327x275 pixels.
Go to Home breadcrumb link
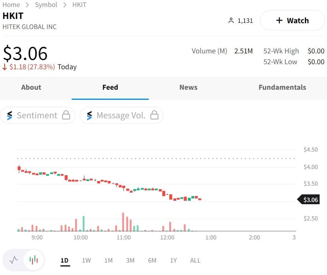point(11,5)
